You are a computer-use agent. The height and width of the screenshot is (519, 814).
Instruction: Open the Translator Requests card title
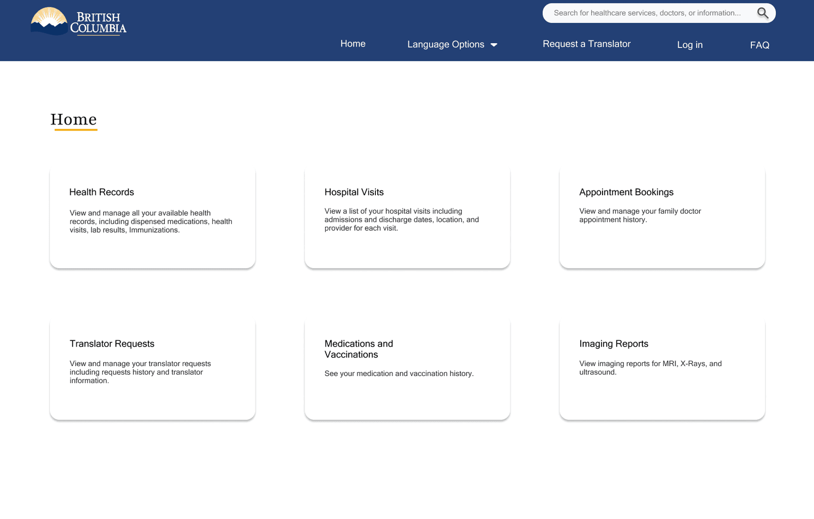[112, 344]
